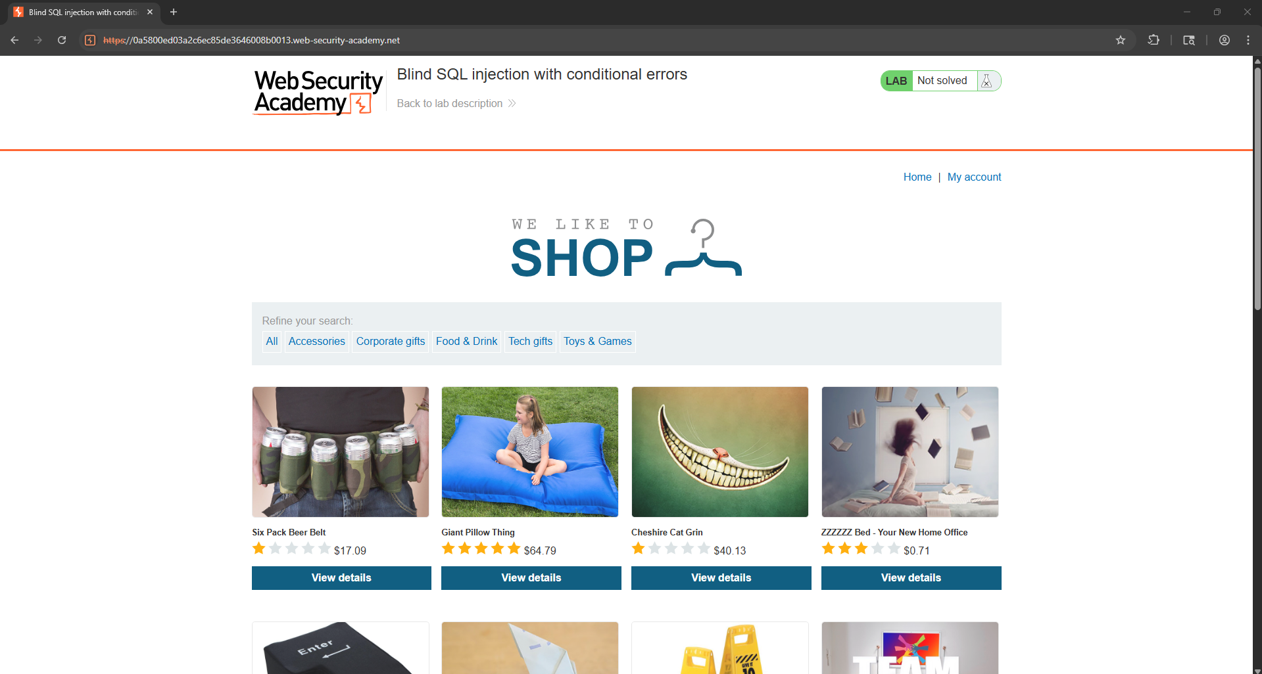Select the Corporate gifts filter
This screenshot has height=674, width=1262.
(391, 342)
